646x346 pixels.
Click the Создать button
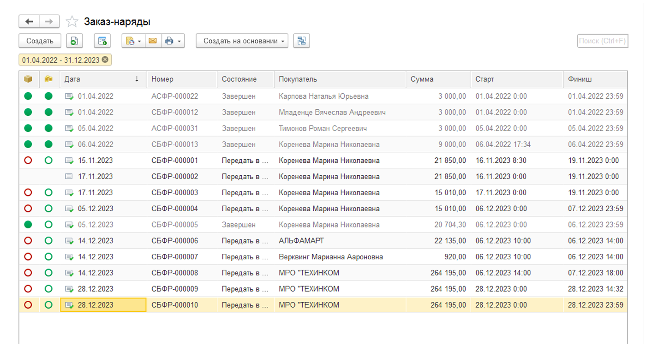(x=40, y=41)
